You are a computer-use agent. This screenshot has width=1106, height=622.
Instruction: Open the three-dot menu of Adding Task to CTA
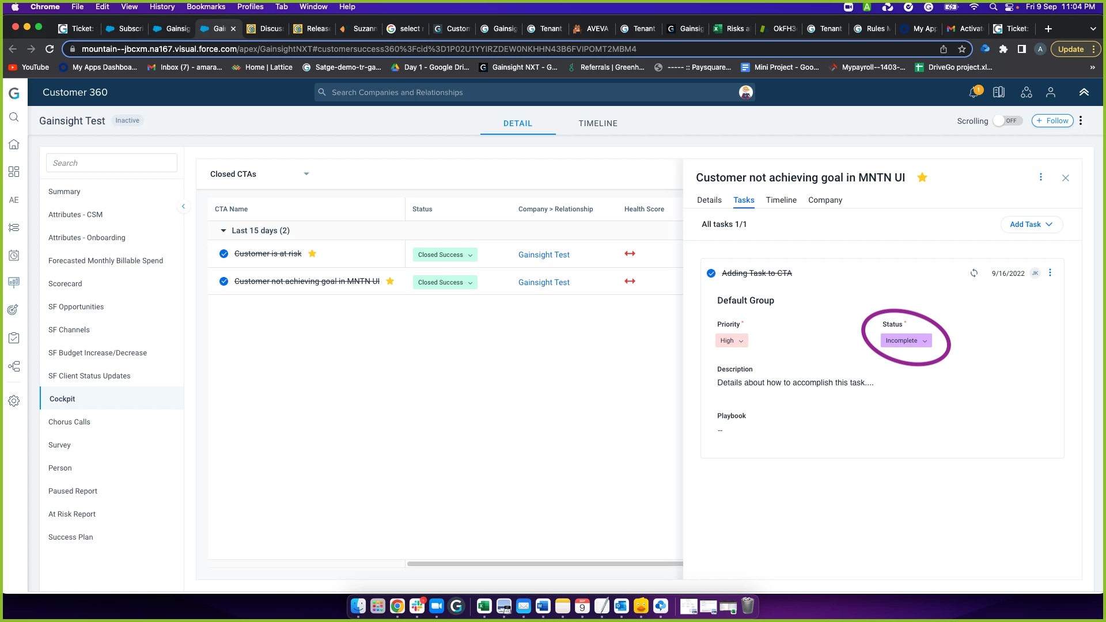coord(1050,273)
